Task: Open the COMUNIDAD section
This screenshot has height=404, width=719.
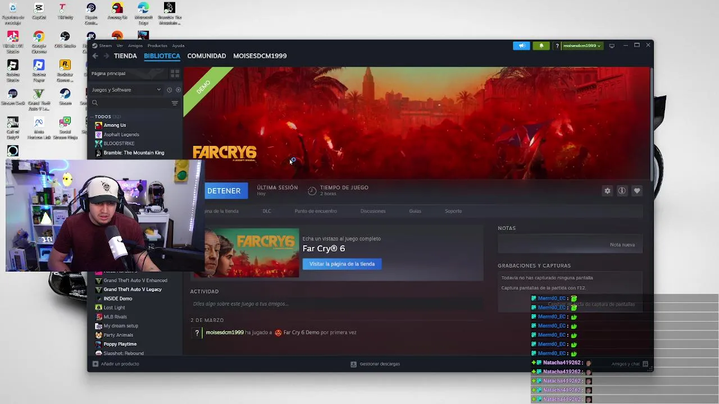Action: (207, 56)
